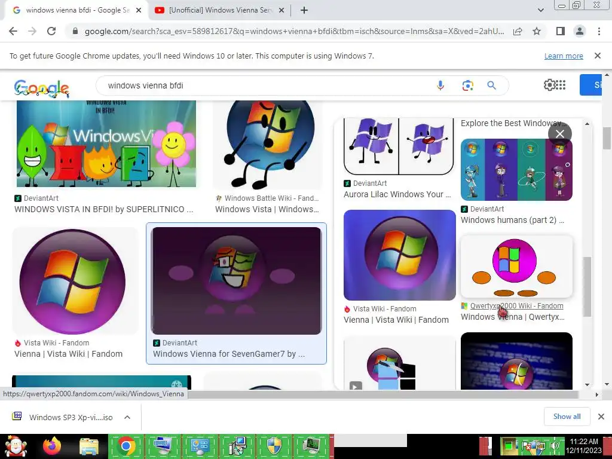Follow the Qwertyxp2000 Wiki - Fandom link
This screenshot has height=459, width=612.
click(x=516, y=306)
